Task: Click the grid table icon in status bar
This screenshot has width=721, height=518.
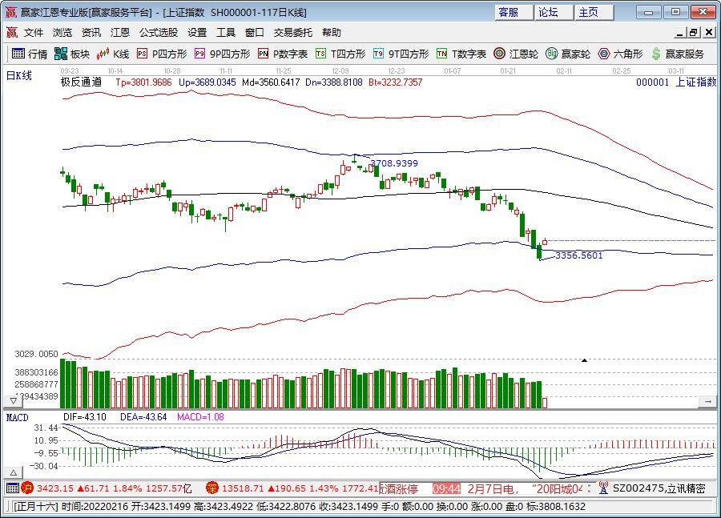Action: point(13,488)
